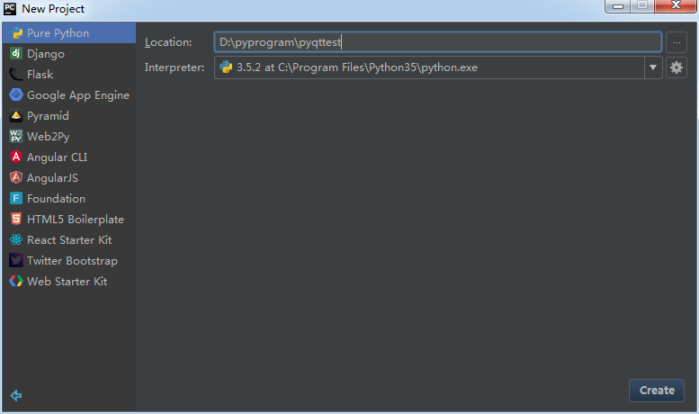
Task: Click the React Starter Kit atom icon
Action: tap(16, 239)
